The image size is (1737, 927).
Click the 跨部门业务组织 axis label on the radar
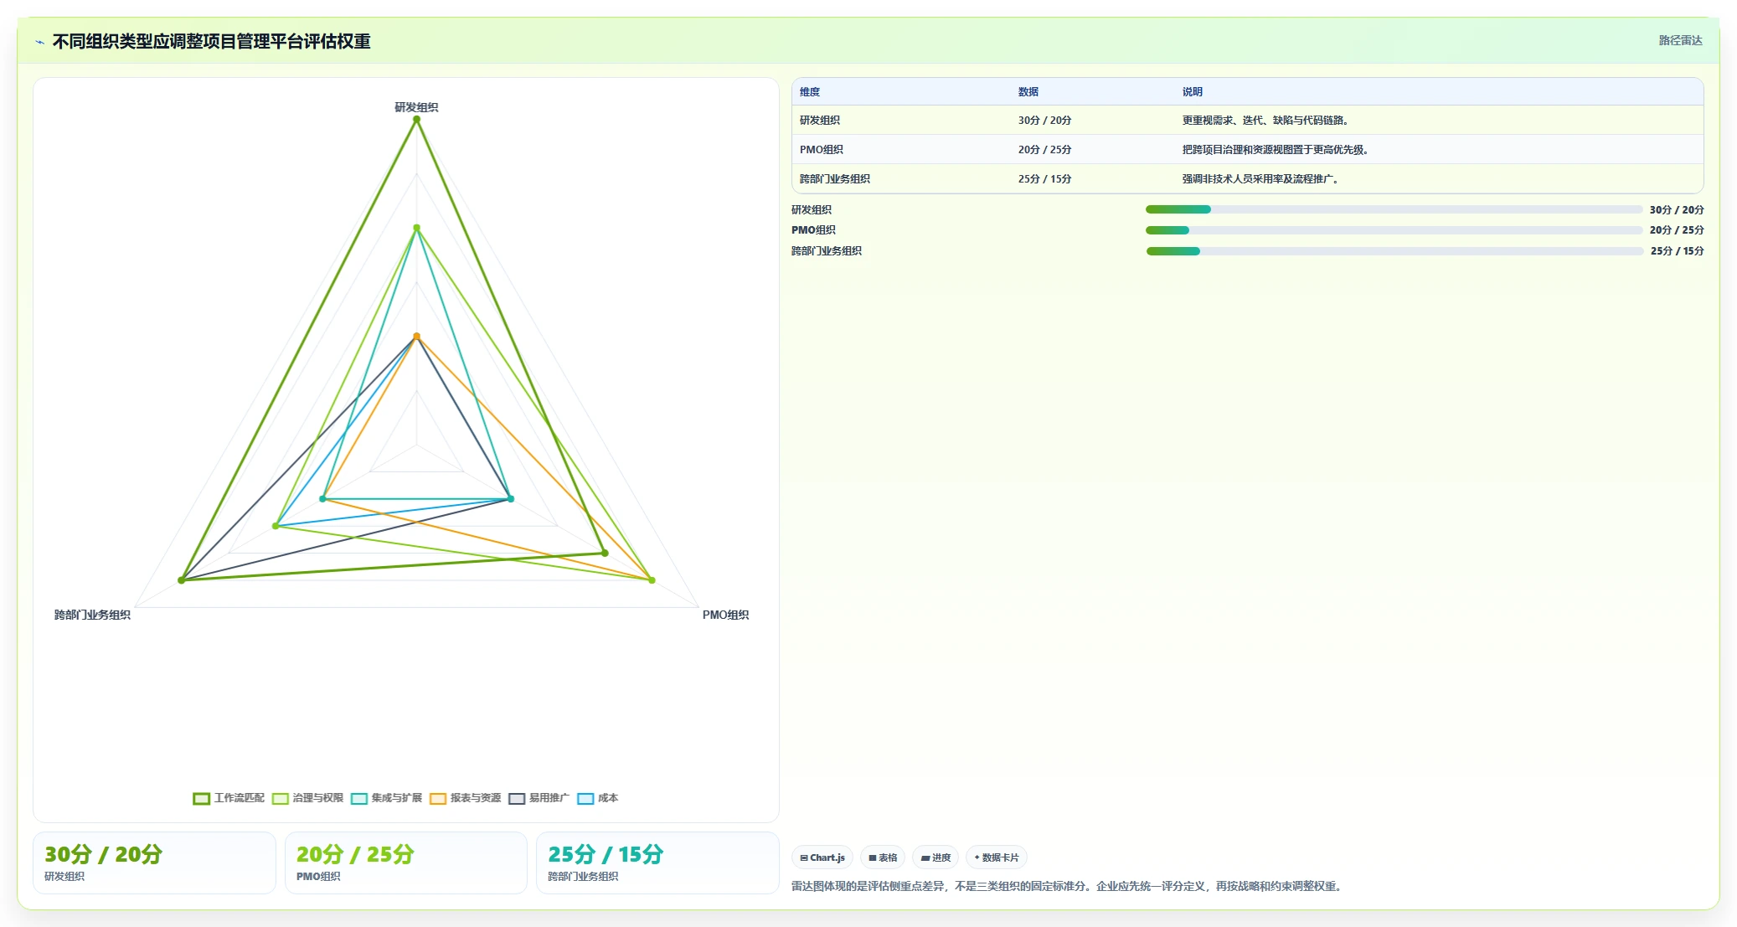[92, 615]
